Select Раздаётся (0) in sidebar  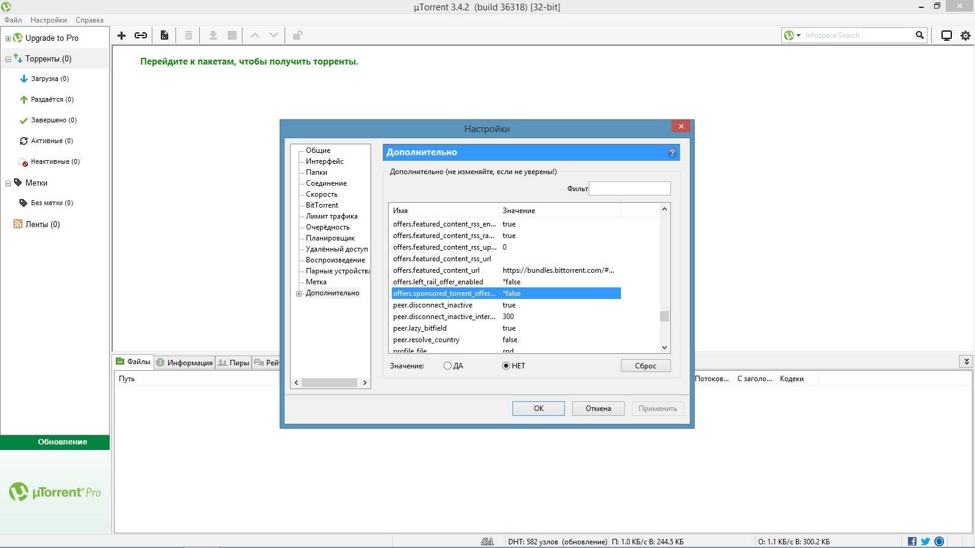(52, 99)
